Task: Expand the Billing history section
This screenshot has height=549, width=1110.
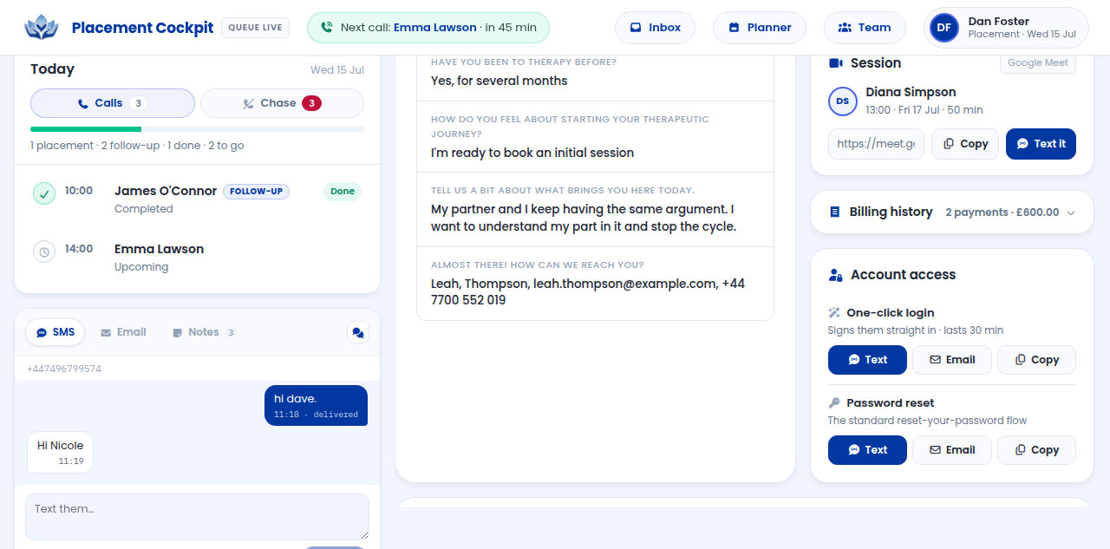Action: tap(952, 212)
